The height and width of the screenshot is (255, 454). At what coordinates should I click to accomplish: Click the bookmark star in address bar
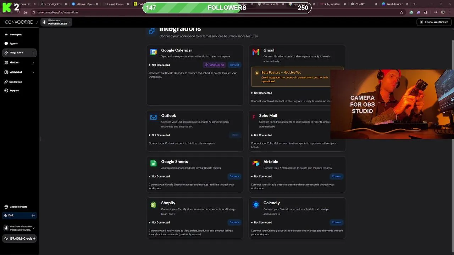(401, 12)
